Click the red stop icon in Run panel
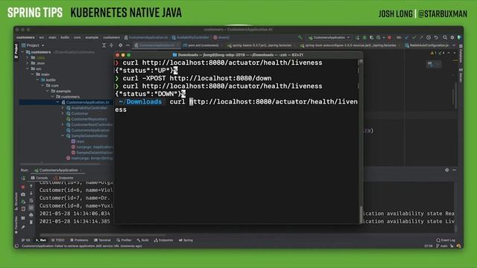477x268 pixels. (23, 187)
